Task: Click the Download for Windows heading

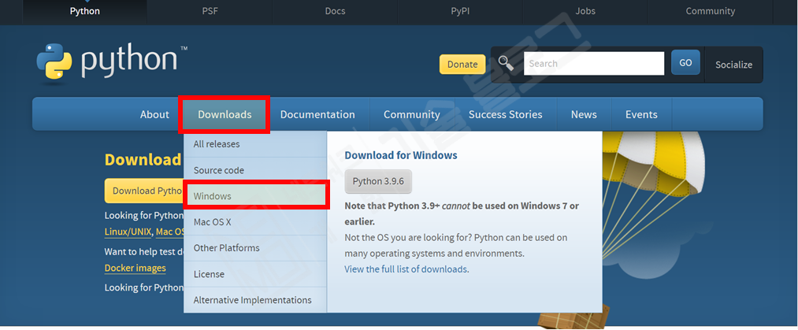Action: coord(401,155)
